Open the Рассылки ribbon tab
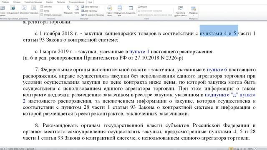The width and height of the screenshot is (267, 150). pyautogui.click(x=61, y=2)
